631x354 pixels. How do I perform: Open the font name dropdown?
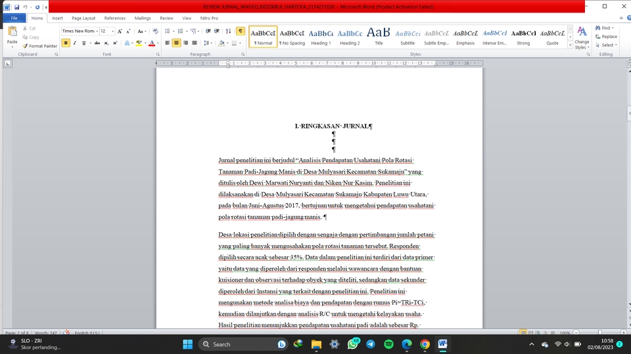click(x=97, y=31)
